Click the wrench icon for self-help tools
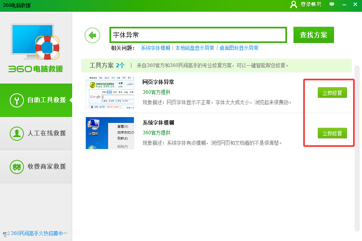The height and width of the screenshot is (241, 362). point(17,100)
